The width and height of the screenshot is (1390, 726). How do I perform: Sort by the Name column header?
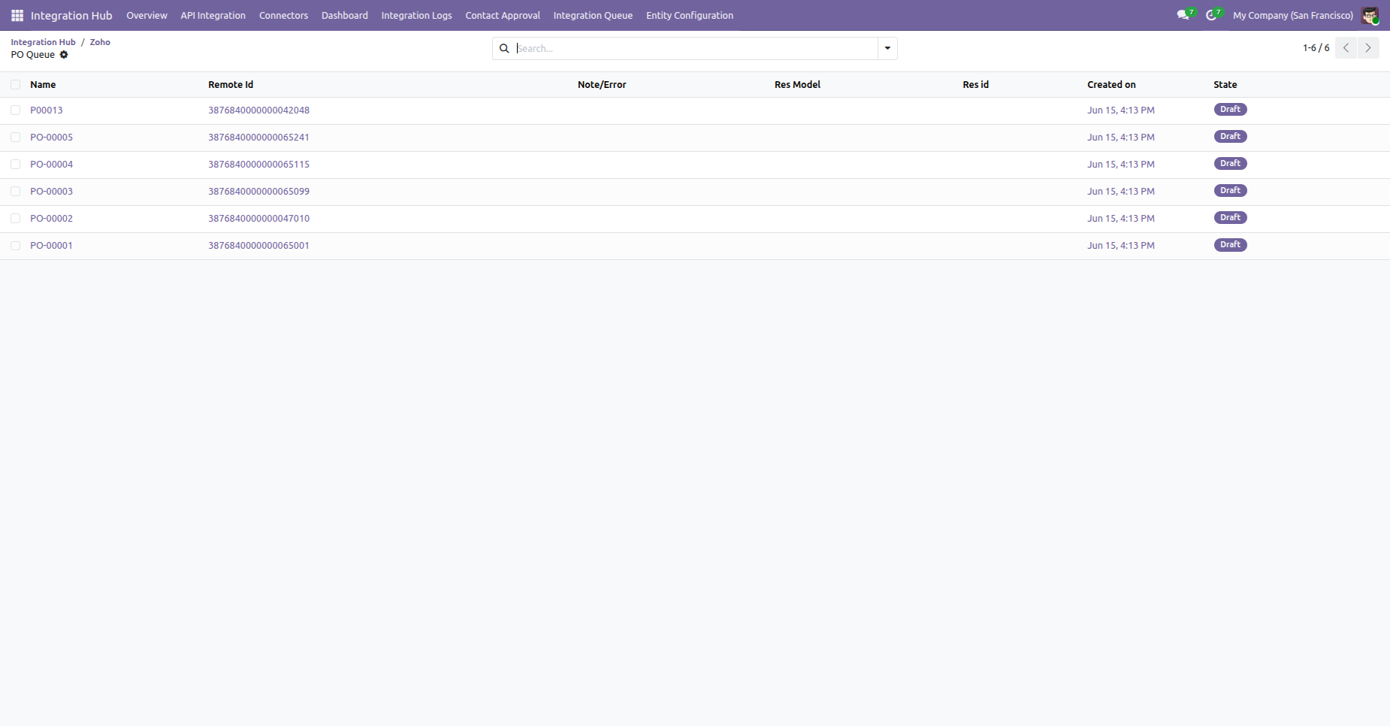click(x=43, y=85)
